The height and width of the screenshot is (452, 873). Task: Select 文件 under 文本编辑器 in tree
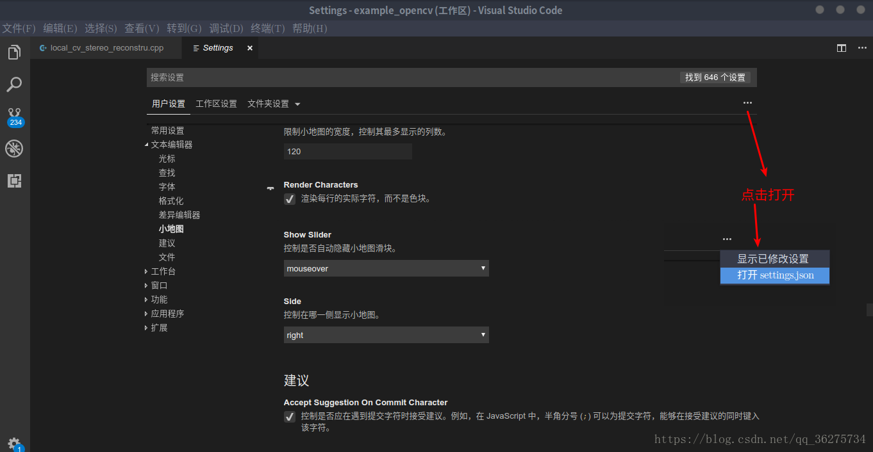pyautogui.click(x=167, y=257)
